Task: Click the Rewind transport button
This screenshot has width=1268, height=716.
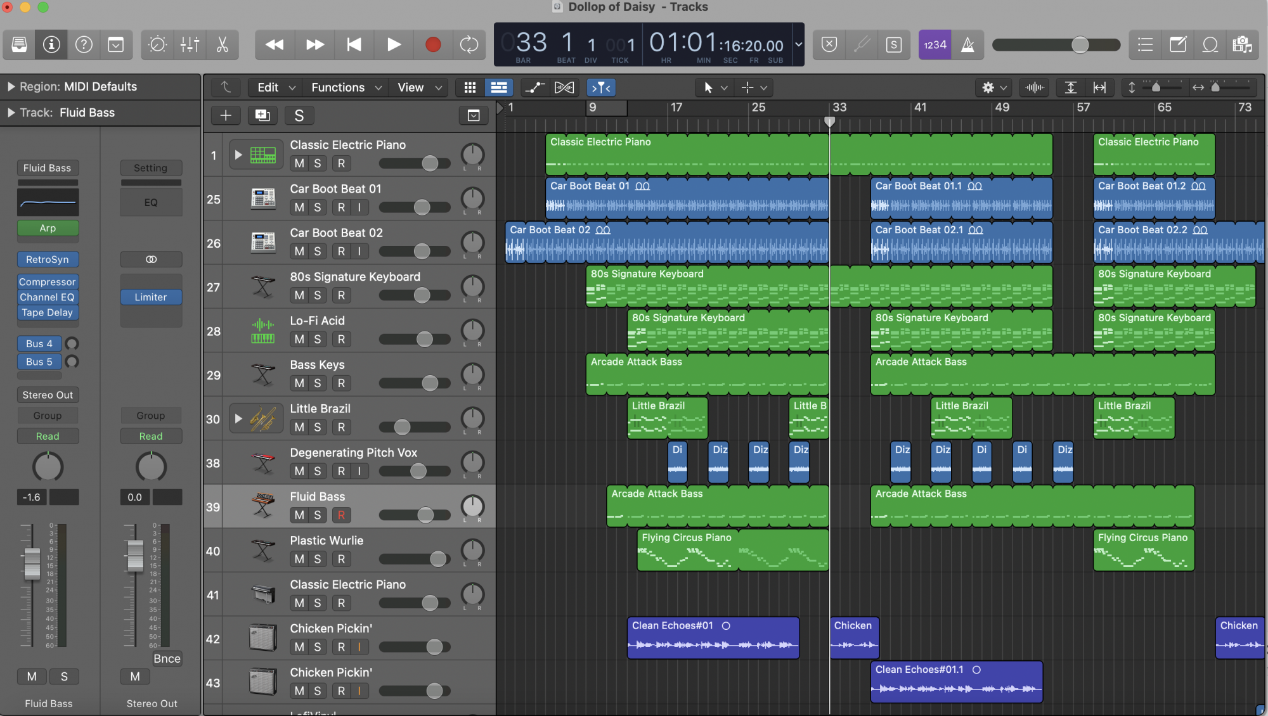Action: coord(275,44)
